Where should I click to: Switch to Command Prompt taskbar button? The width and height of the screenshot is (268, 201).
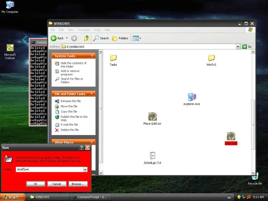coord(91,197)
